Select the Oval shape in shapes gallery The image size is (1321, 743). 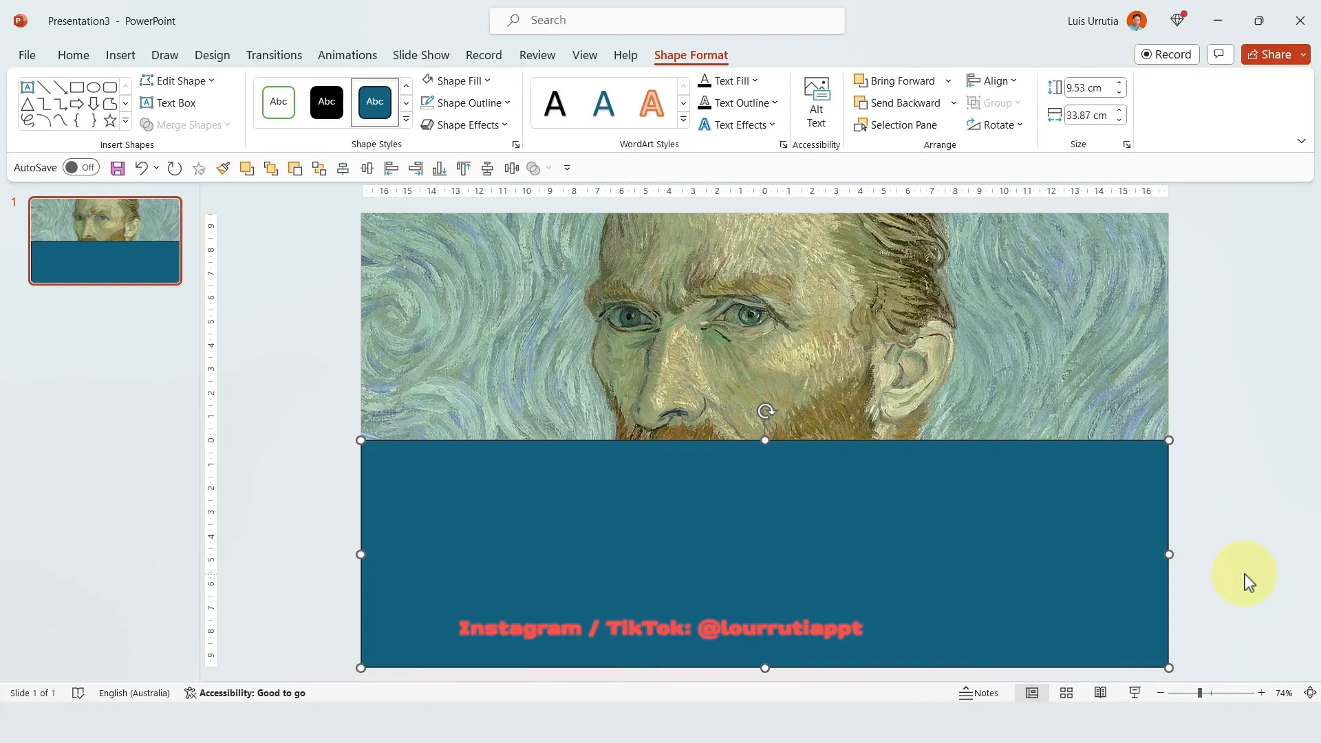(x=94, y=87)
